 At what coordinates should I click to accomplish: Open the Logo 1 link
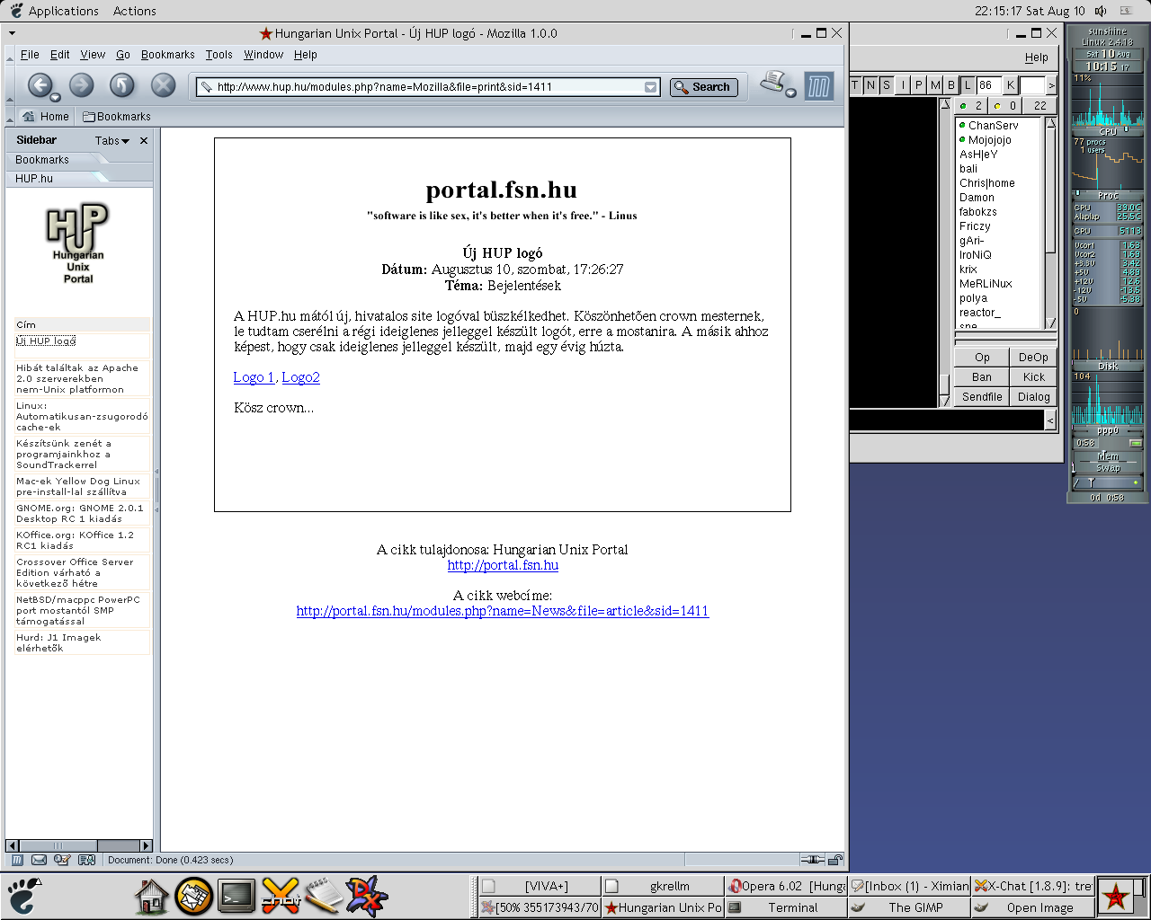tap(254, 377)
